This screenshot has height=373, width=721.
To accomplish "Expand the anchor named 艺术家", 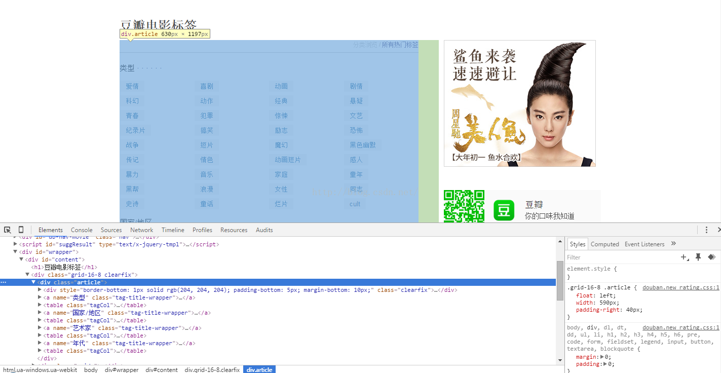I will 40,328.
